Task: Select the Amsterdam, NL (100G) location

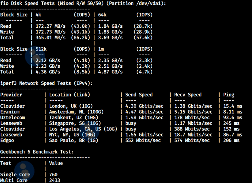Action: click(x=76, y=112)
